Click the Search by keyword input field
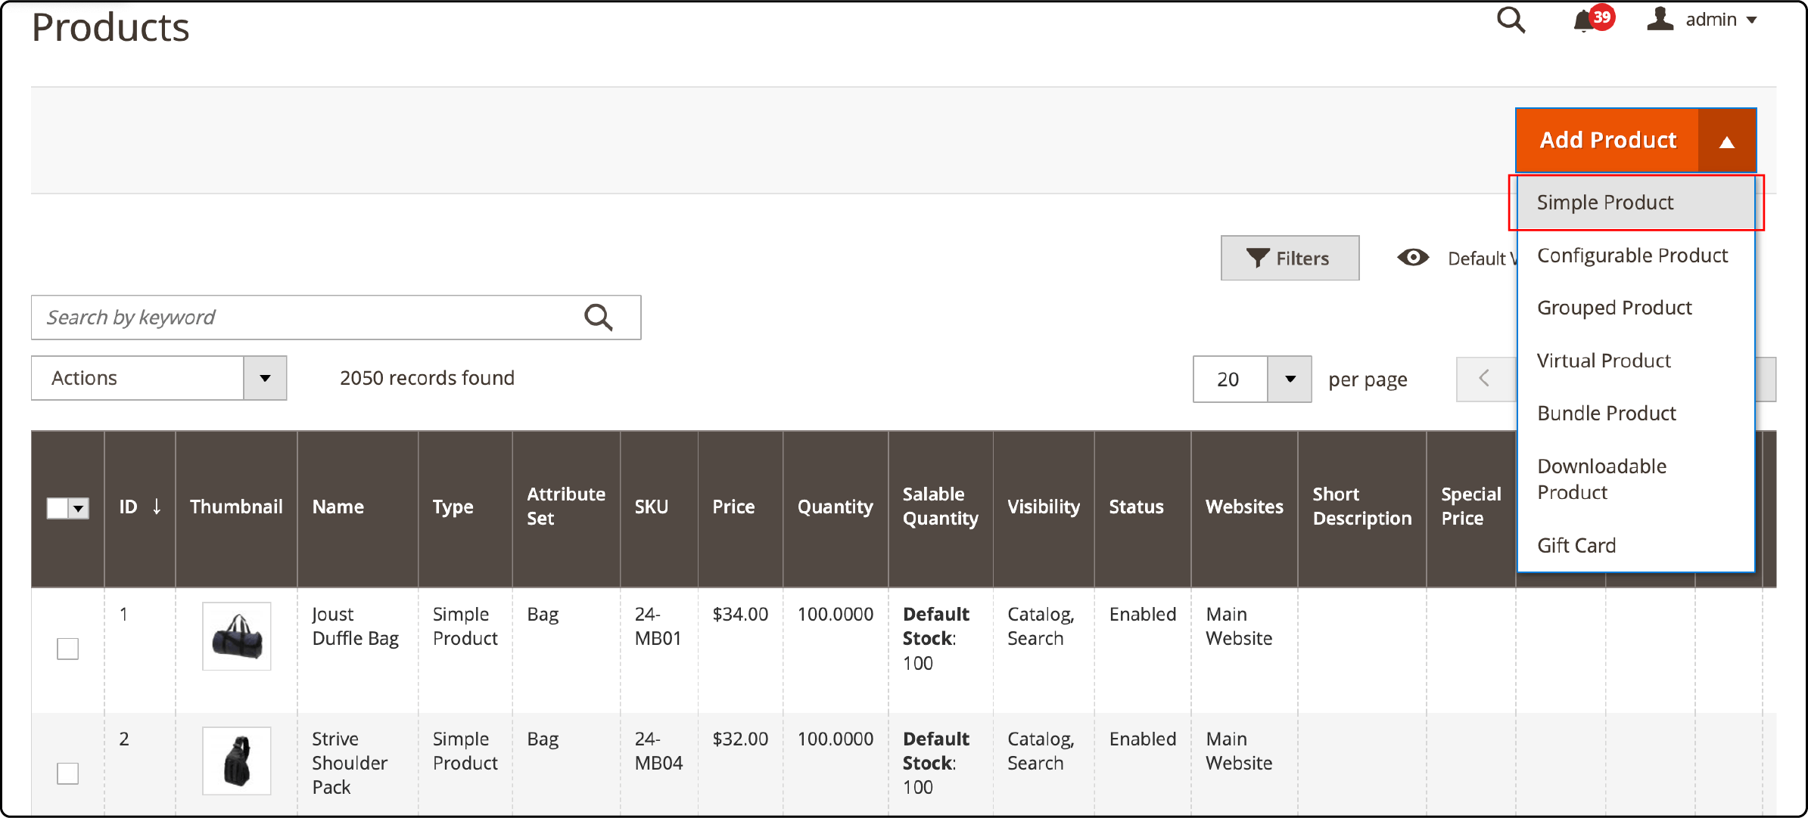Image resolution: width=1808 pixels, height=818 pixels. pyautogui.click(x=335, y=318)
